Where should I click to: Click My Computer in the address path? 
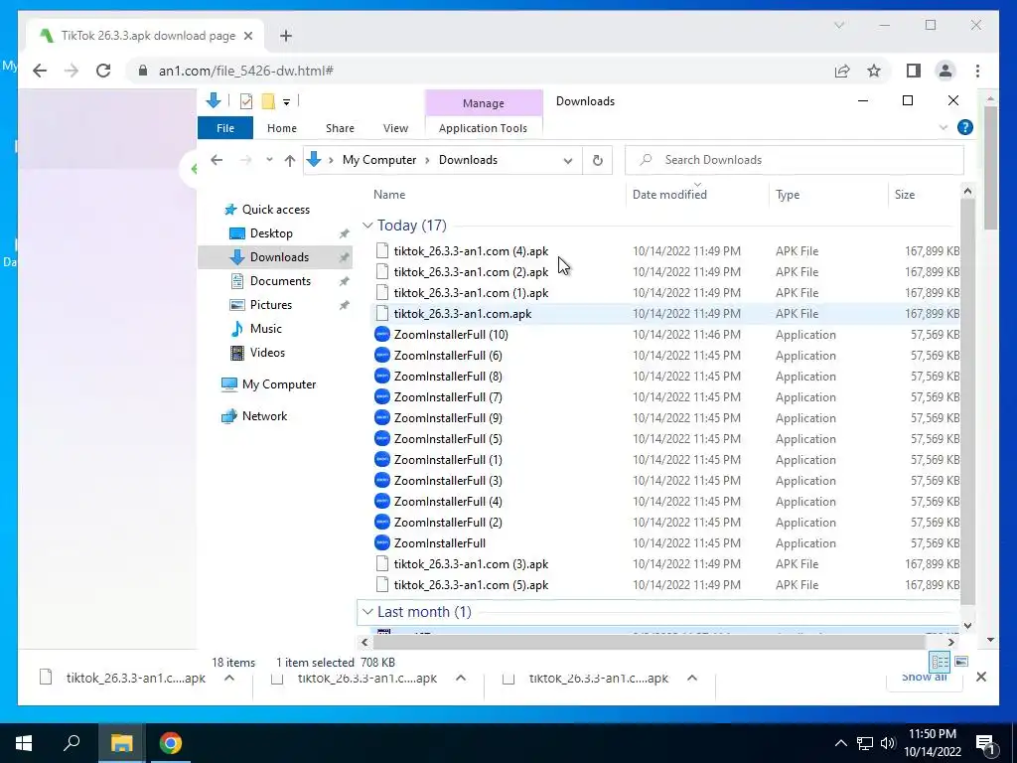(378, 160)
